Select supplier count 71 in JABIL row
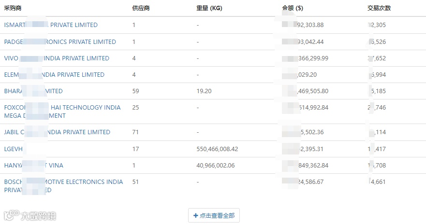Viewport: 426px width, 224px height. (x=135, y=132)
